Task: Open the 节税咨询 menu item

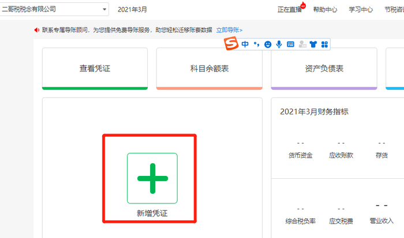Action: pyautogui.click(x=394, y=10)
